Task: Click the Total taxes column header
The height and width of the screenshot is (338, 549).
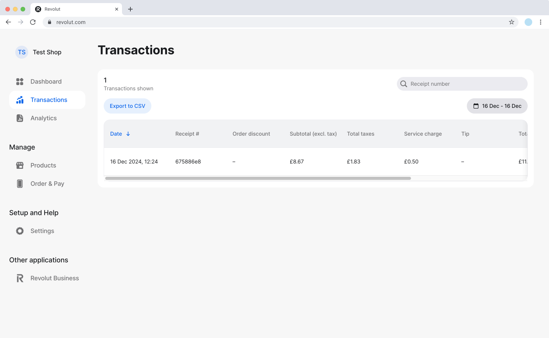Action: 361,134
